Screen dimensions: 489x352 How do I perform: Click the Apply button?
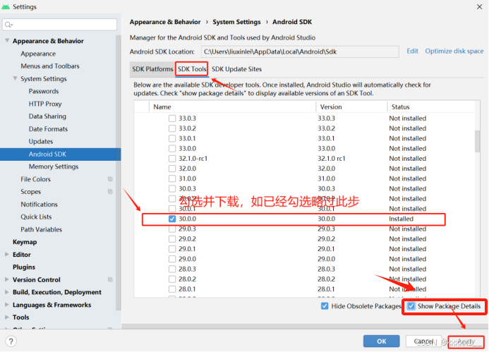click(x=466, y=341)
